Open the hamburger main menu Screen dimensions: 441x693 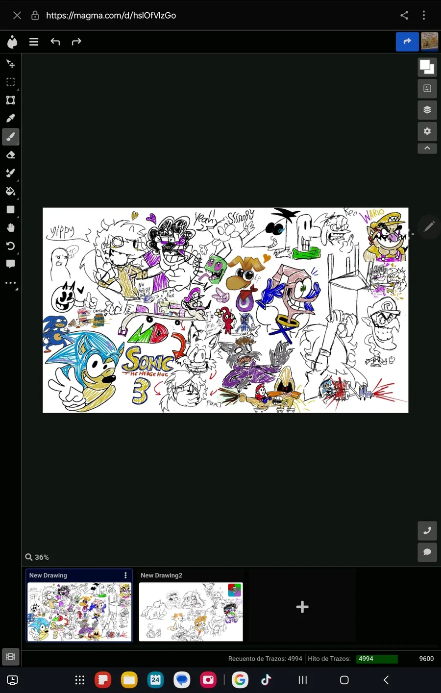tap(34, 42)
